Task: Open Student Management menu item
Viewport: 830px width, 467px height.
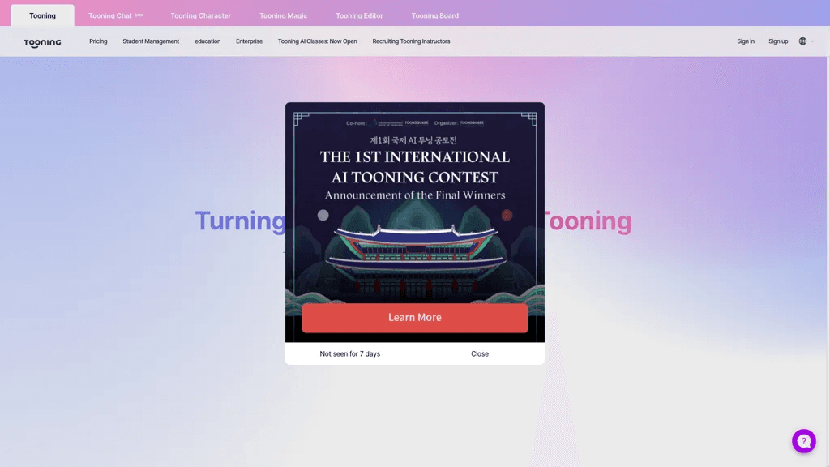Action: 151,41
